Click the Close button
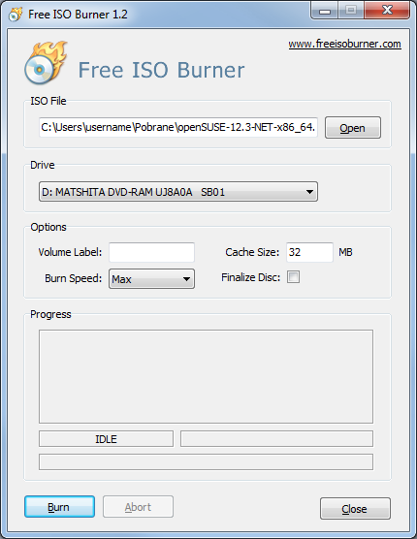Viewport: 417px width, 539px height. pos(355,508)
